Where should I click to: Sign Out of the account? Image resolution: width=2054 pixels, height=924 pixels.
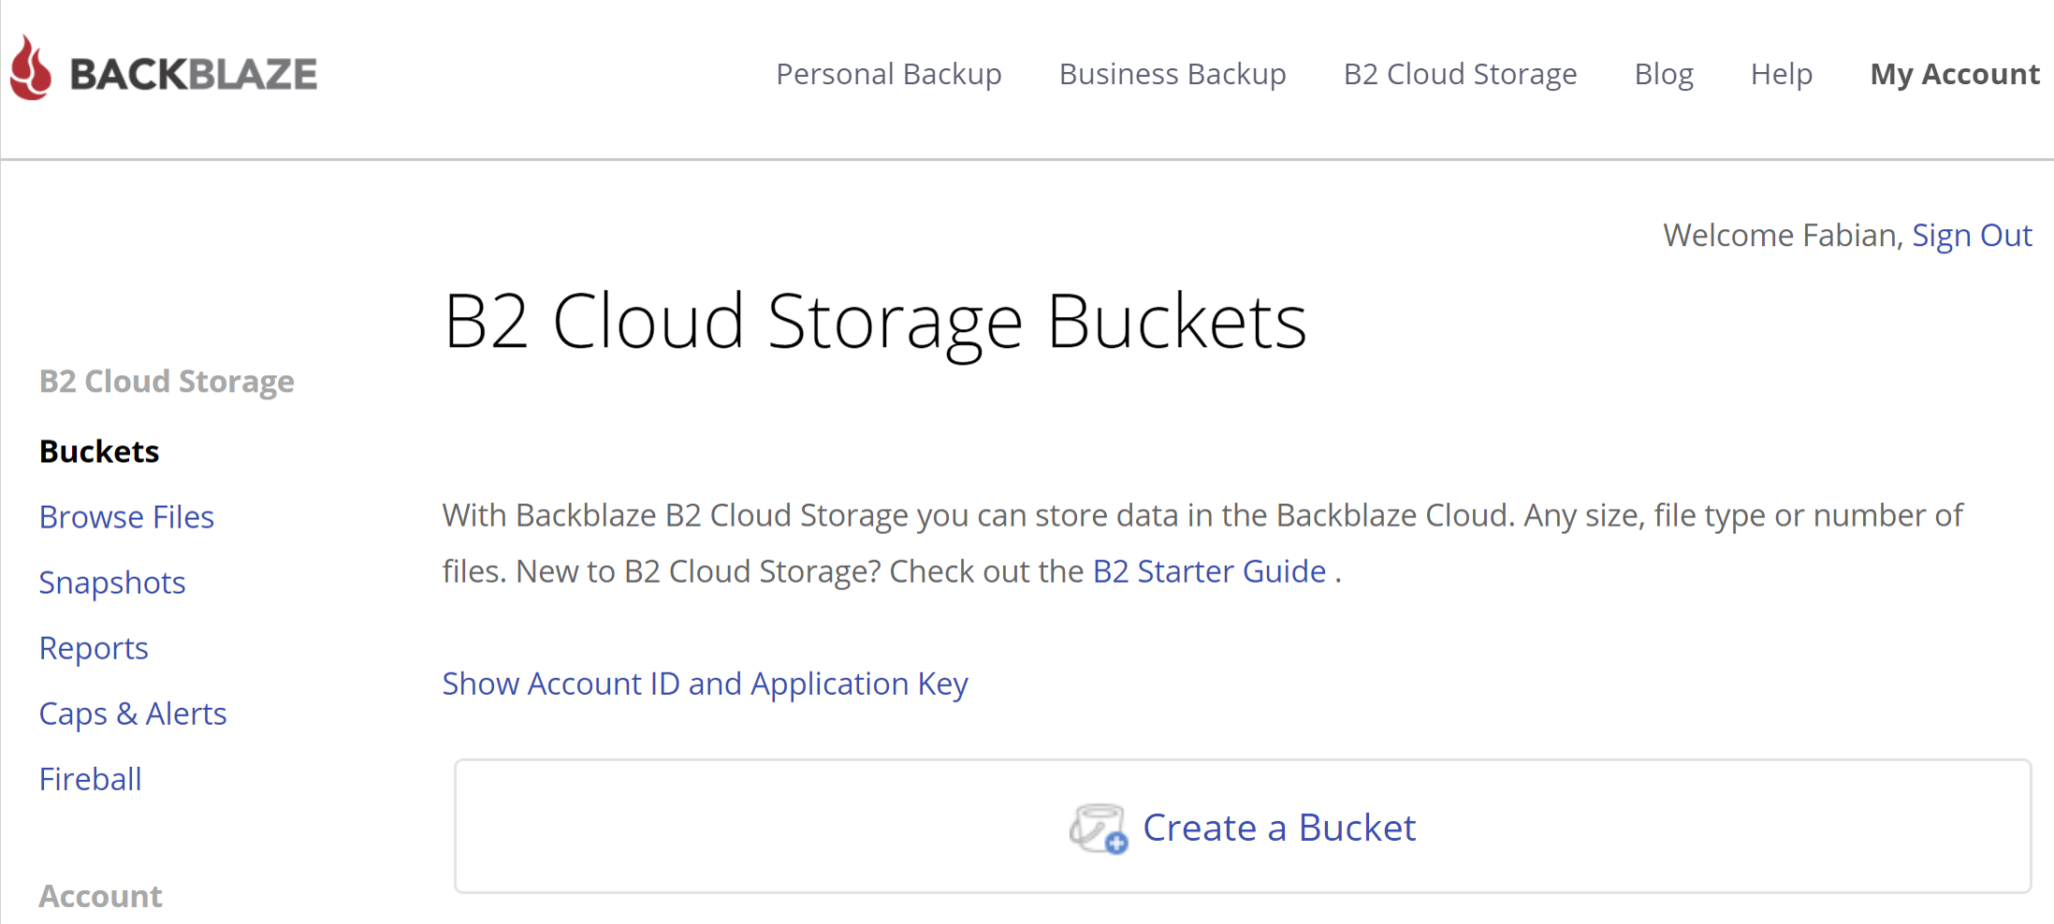(x=1972, y=235)
